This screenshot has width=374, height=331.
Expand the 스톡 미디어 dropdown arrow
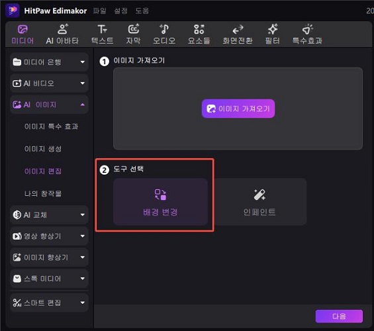click(83, 279)
